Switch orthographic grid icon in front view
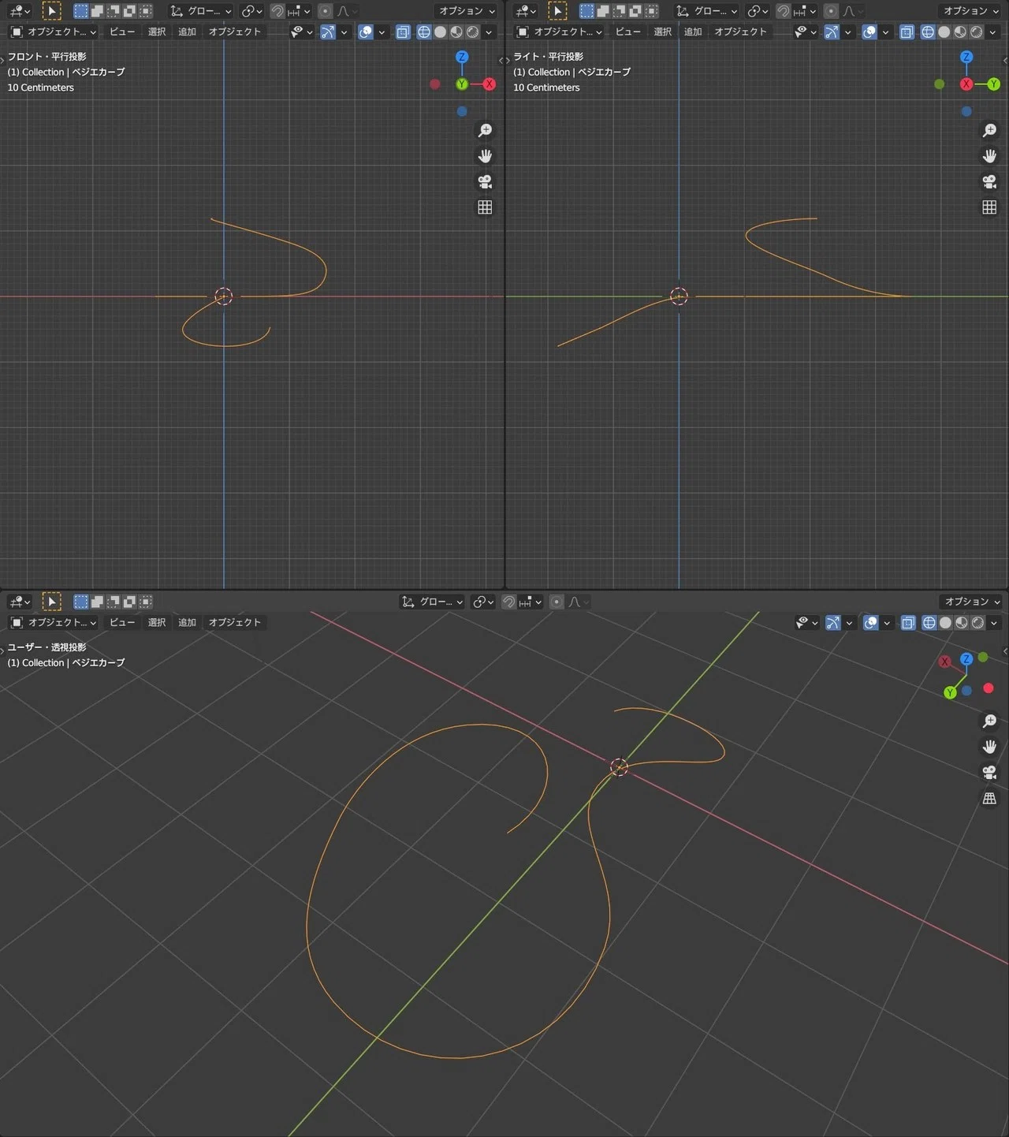 click(485, 207)
